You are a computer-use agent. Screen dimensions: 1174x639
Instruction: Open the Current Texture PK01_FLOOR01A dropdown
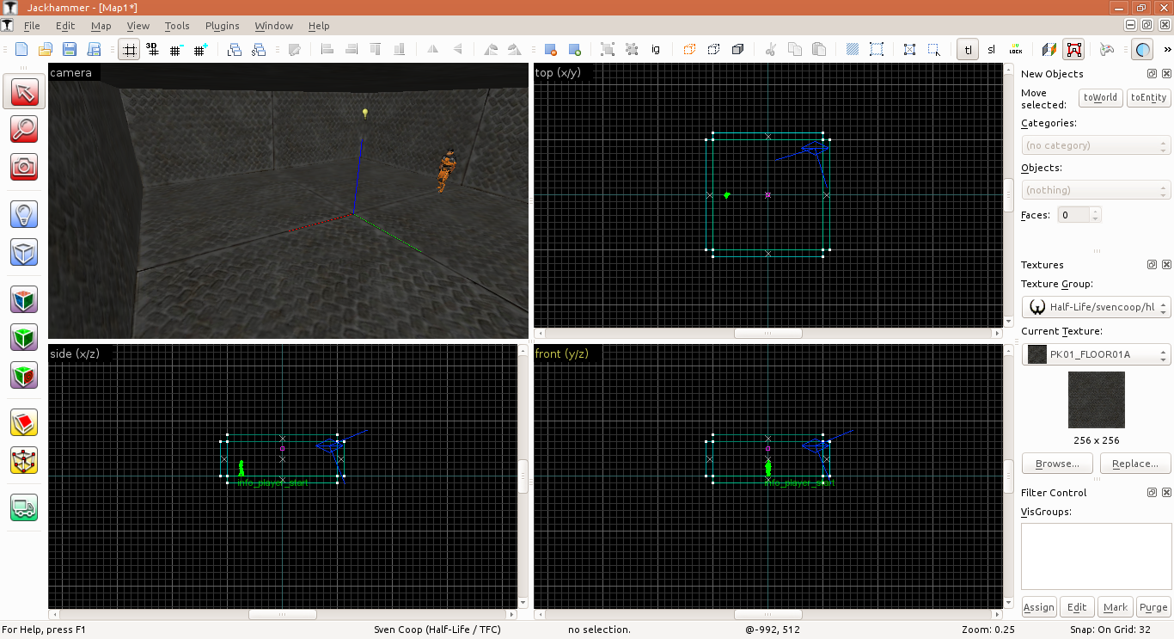(1096, 354)
